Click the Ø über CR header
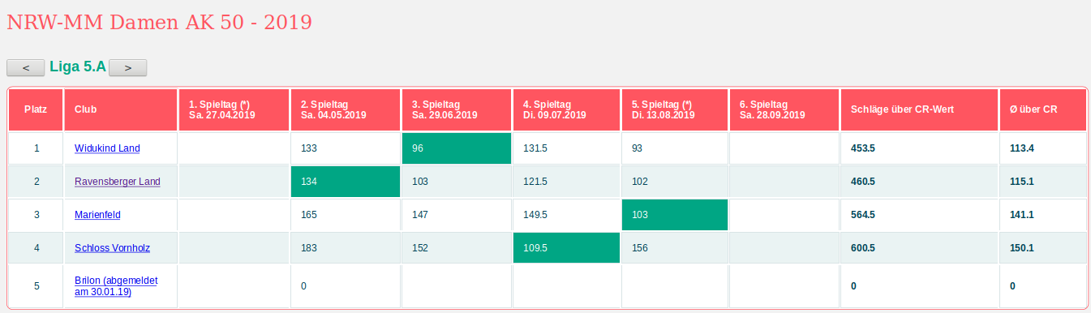The height and width of the screenshot is (313, 1091). pyautogui.click(x=1043, y=109)
